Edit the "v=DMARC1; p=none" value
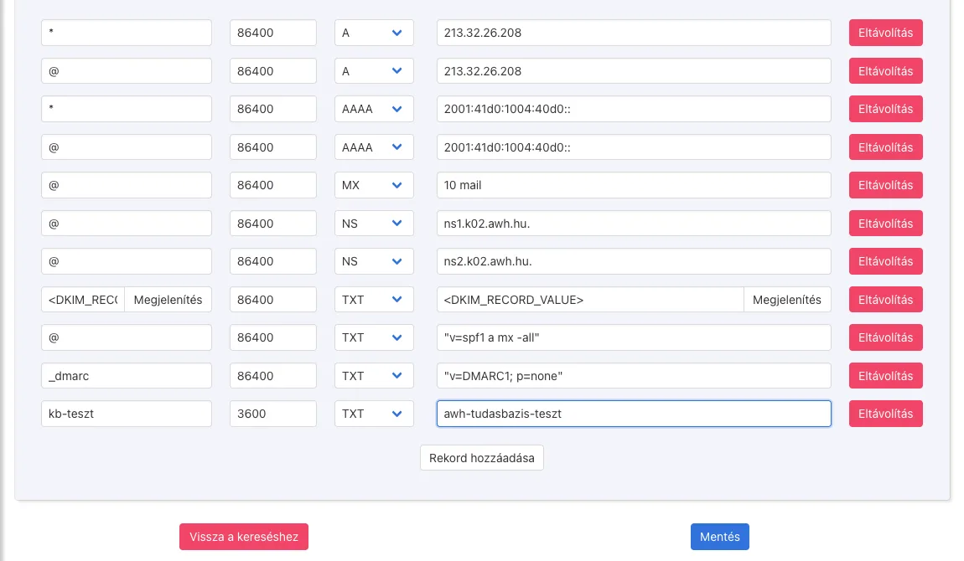964x561 pixels. (634, 376)
